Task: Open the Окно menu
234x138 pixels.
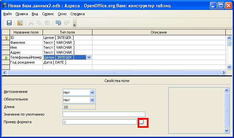Action: (62, 14)
